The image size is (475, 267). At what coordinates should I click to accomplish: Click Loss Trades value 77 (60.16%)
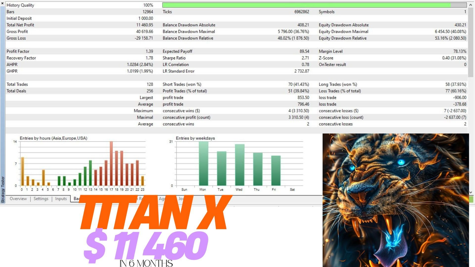click(456, 91)
